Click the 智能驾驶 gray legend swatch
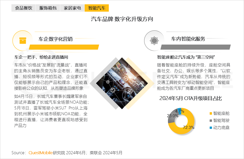Screen dimensions: 244x159 coord(211,121)
